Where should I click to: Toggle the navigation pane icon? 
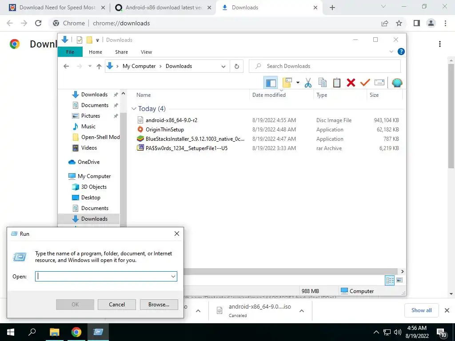(x=271, y=83)
